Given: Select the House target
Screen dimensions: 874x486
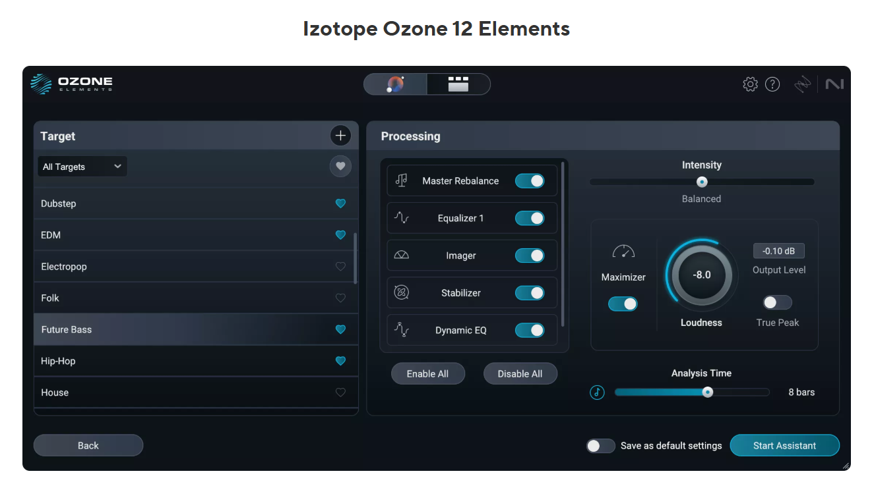Looking at the screenshot, I should [x=196, y=392].
